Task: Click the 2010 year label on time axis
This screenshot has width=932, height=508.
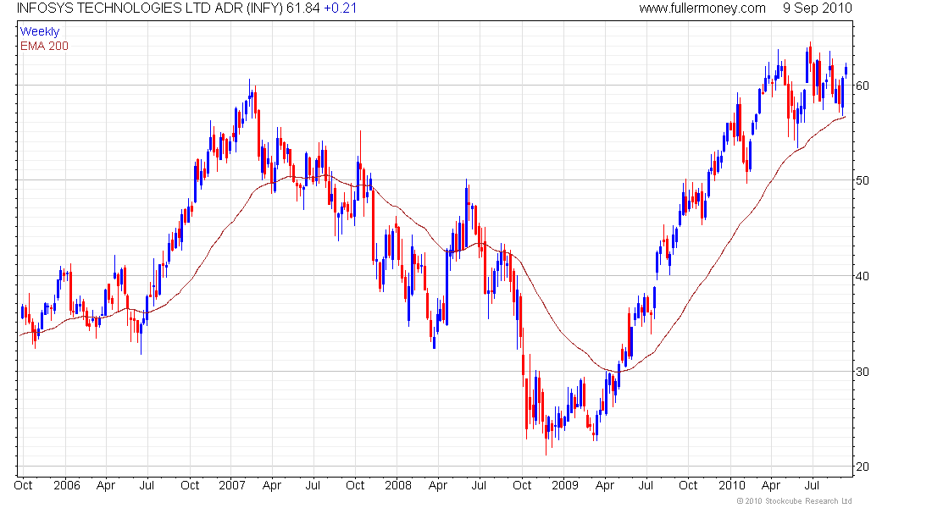Action: [x=732, y=485]
